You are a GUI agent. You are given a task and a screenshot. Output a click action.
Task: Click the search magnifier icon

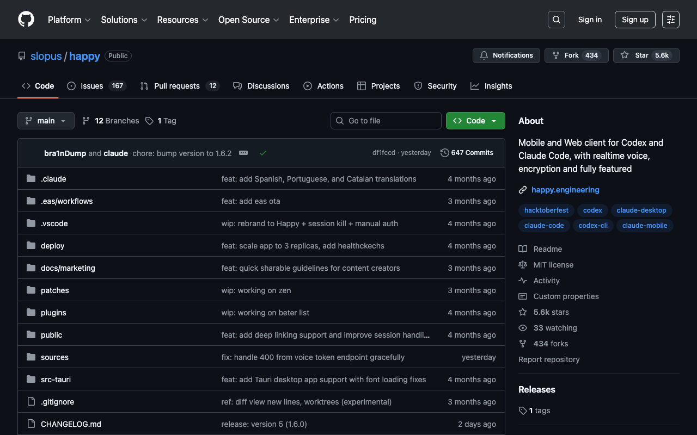[556, 20]
